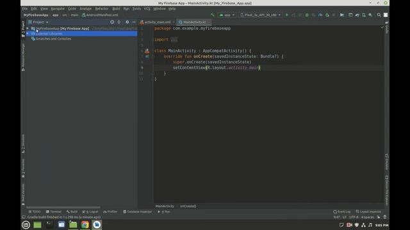Open the Run tool window
The image size is (410, 230).
coord(164,211)
